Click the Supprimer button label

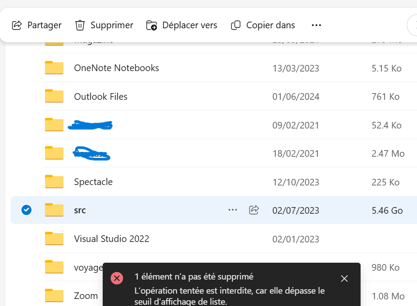click(x=112, y=25)
